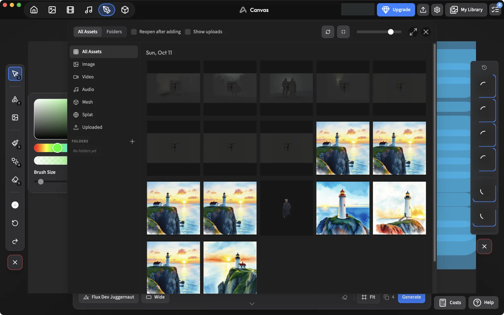Filter assets by Mesh

104,102
